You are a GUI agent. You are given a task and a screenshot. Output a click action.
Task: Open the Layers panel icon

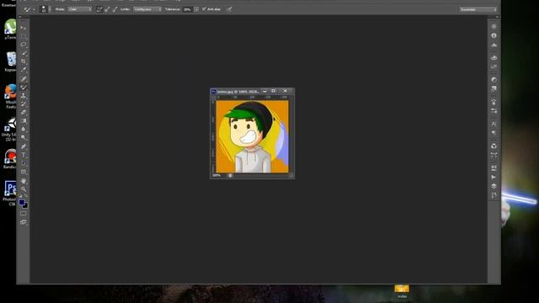(494, 186)
